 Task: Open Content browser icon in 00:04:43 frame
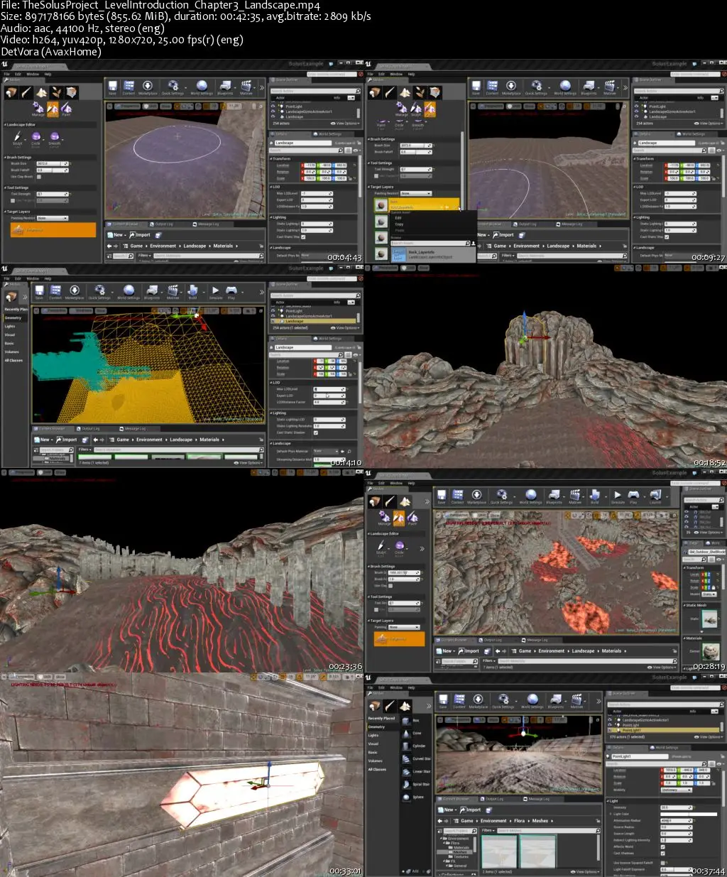pyautogui.click(x=129, y=87)
